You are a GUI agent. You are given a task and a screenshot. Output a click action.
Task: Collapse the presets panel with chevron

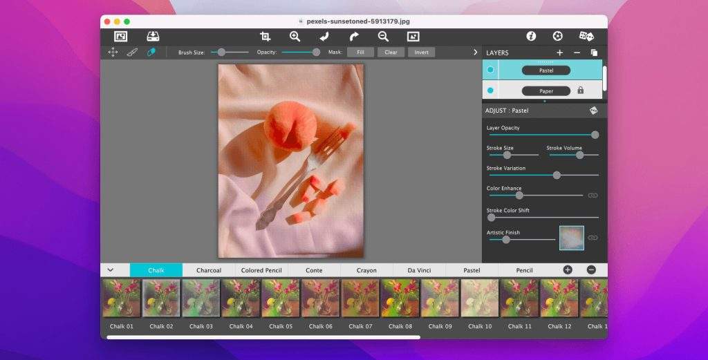coord(110,270)
